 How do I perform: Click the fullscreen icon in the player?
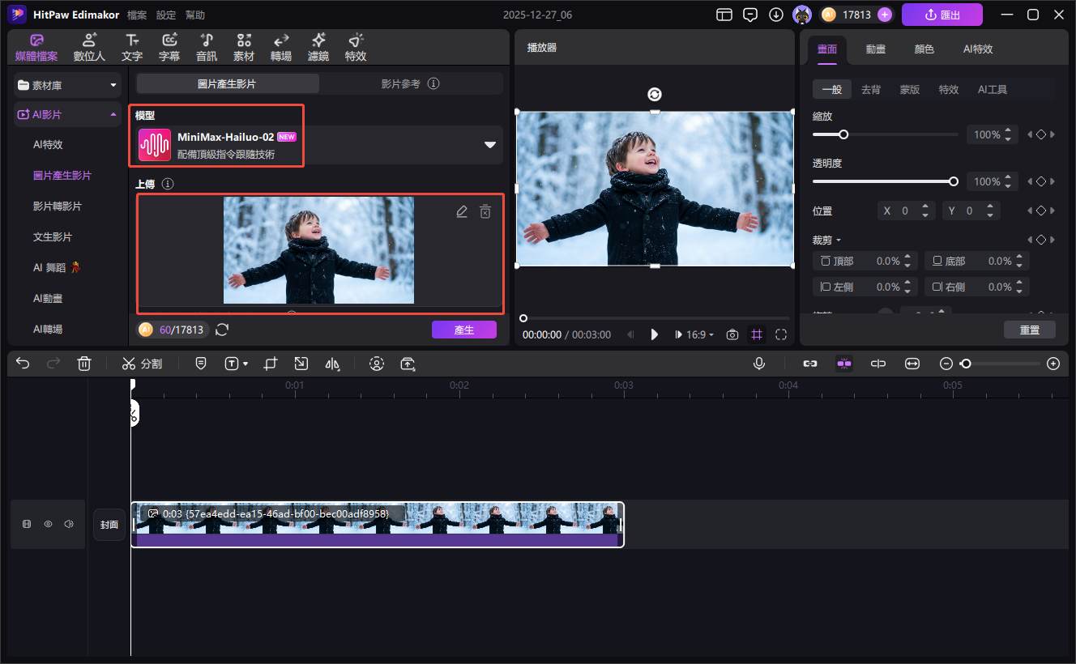(x=781, y=334)
